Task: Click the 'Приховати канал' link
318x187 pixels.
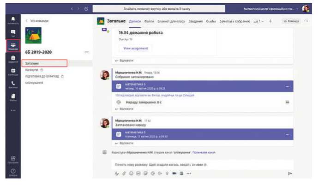Action: 204,152
